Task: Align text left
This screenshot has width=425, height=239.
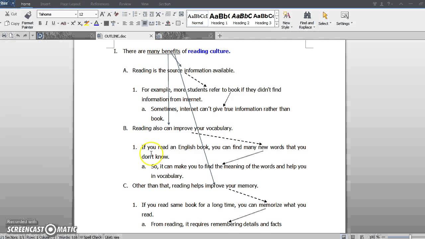Action: tap(125, 23)
